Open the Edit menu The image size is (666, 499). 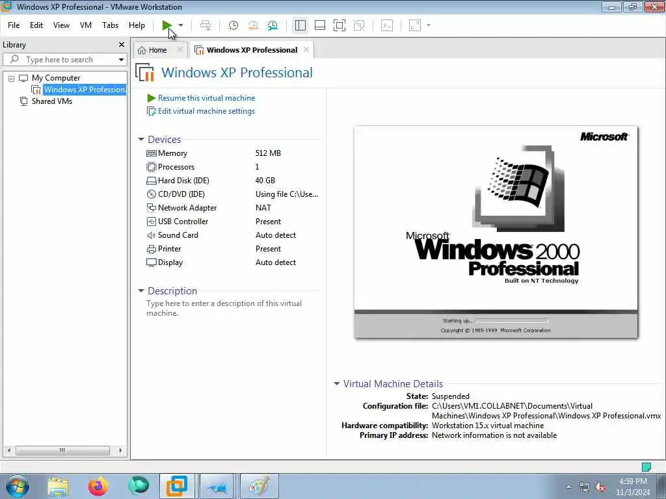point(36,25)
